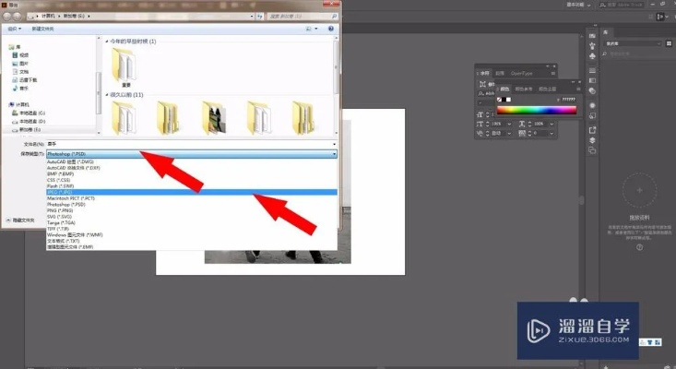Pick a color from the spectrum bar

coord(537,111)
